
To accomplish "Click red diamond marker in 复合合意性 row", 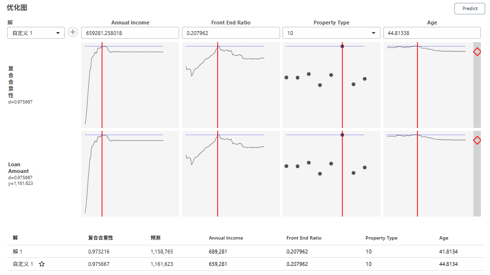I will point(477,52).
